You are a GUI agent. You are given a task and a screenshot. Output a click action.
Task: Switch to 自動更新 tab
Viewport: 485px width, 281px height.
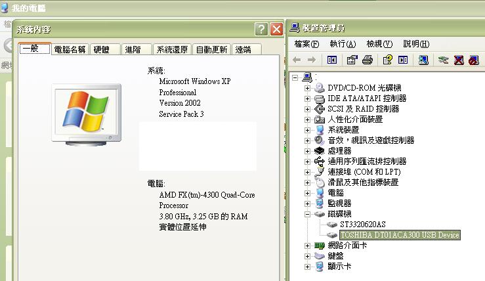211,49
